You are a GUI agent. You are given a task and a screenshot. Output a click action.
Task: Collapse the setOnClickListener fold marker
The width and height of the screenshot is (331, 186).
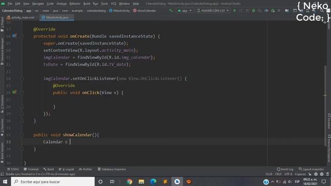22,79
